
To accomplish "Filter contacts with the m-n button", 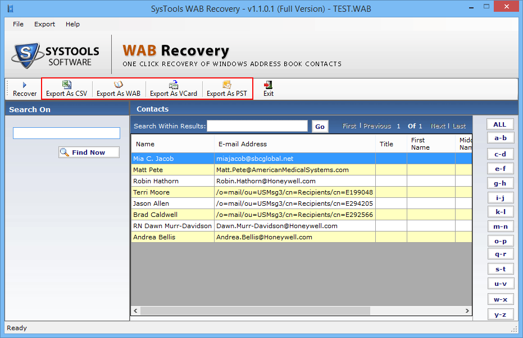I will [499, 226].
